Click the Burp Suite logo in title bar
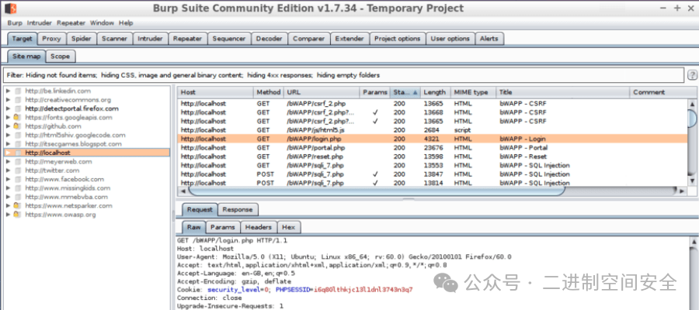Viewport: 699px width, 310px height. (12, 9)
